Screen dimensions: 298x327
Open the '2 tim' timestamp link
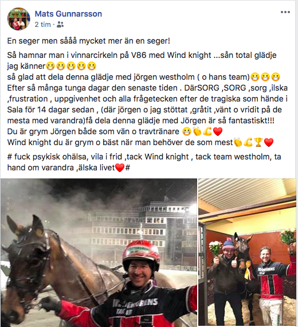[43, 25]
